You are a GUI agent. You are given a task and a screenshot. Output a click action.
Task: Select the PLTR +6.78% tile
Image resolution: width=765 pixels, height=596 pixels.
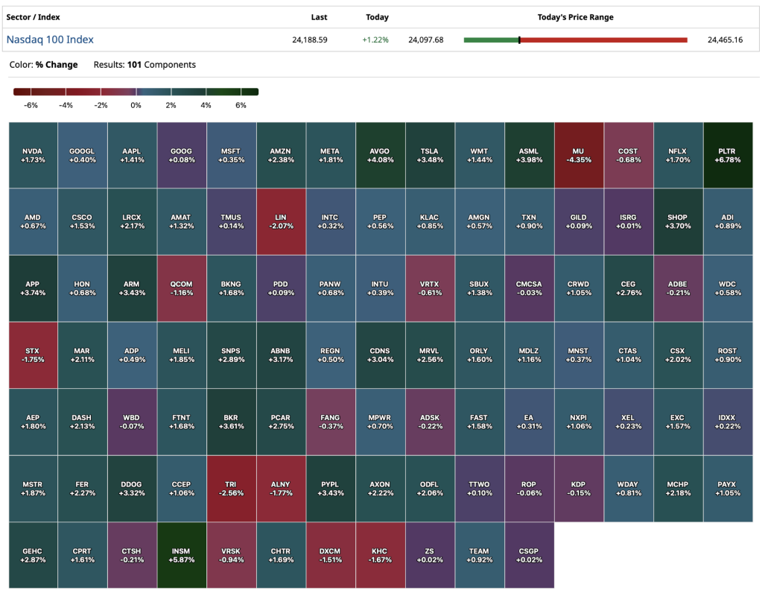tap(728, 155)
